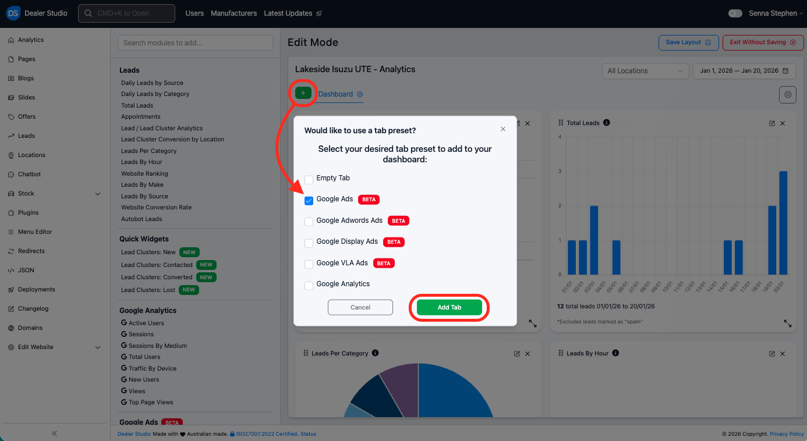The height and width of the screenshot is (441, 807).
Task: Click the Add Tab button
Action: [x=449, y=307]
